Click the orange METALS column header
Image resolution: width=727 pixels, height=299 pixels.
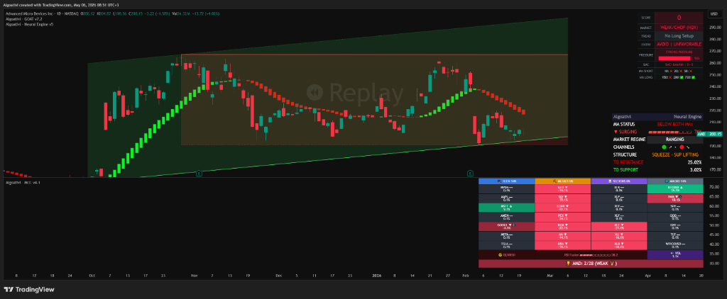pos(563,181)
